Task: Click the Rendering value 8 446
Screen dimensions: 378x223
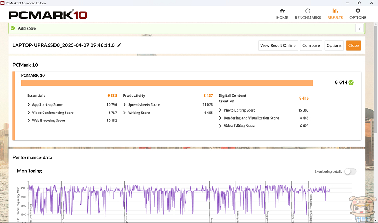Action: coord(304,118)
